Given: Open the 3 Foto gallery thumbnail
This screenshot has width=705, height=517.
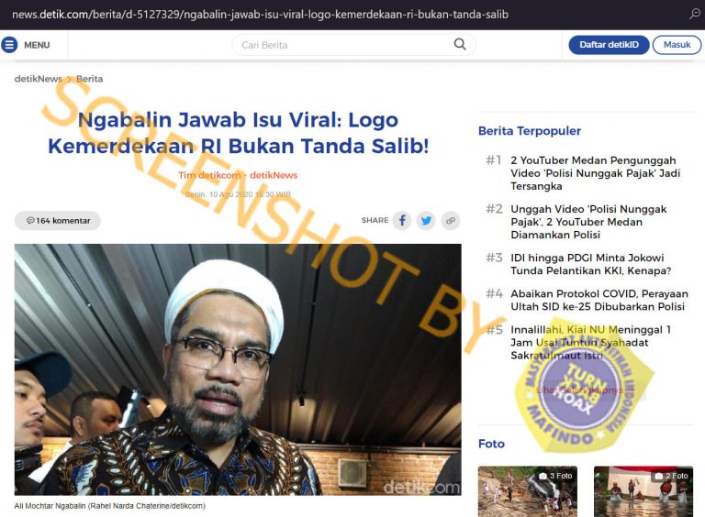Looking at the screenshot, I should 528,491.
